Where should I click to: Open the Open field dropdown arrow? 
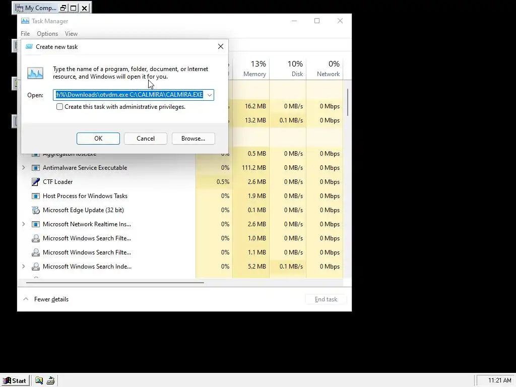[210, 95]
